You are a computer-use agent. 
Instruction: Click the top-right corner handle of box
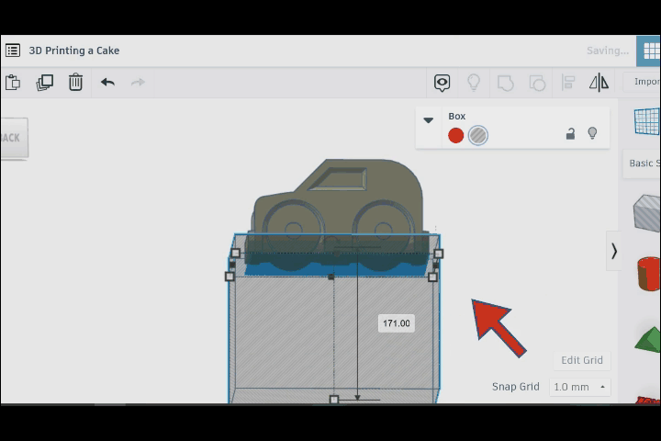point(439,254)
